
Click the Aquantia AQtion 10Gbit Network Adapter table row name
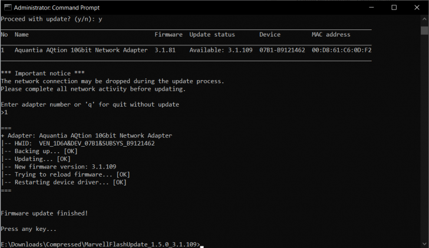[x=81, y=50]
